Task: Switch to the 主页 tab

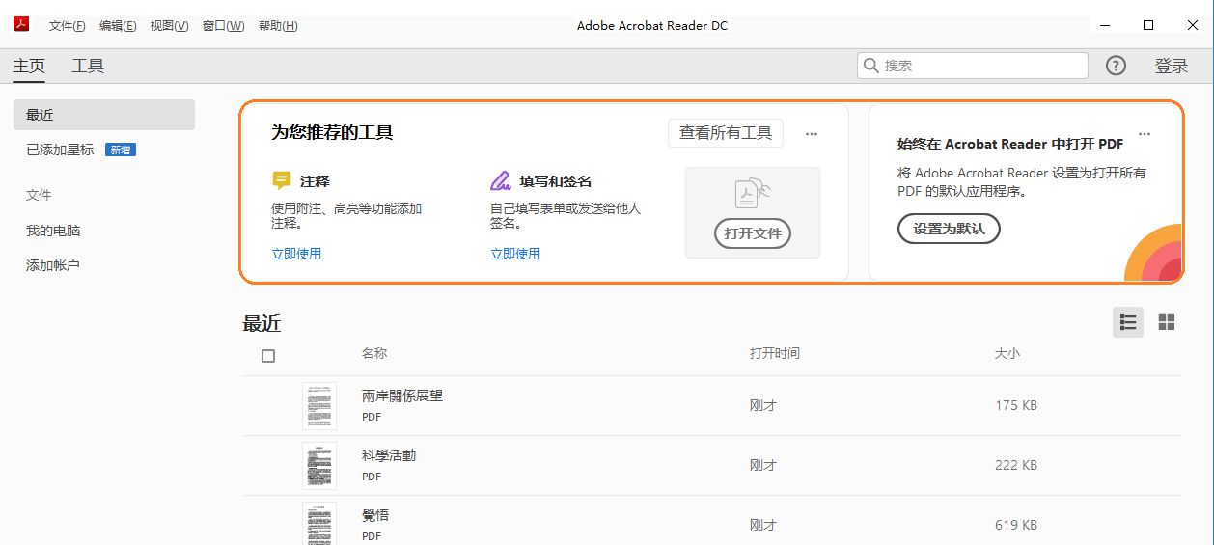Action: click(x=29, y=66)
